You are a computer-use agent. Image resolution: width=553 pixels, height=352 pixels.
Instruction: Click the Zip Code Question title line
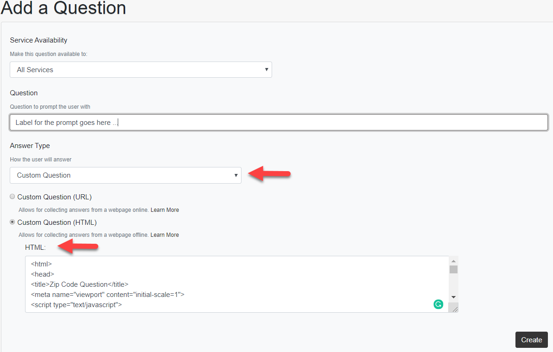point(80,284)
